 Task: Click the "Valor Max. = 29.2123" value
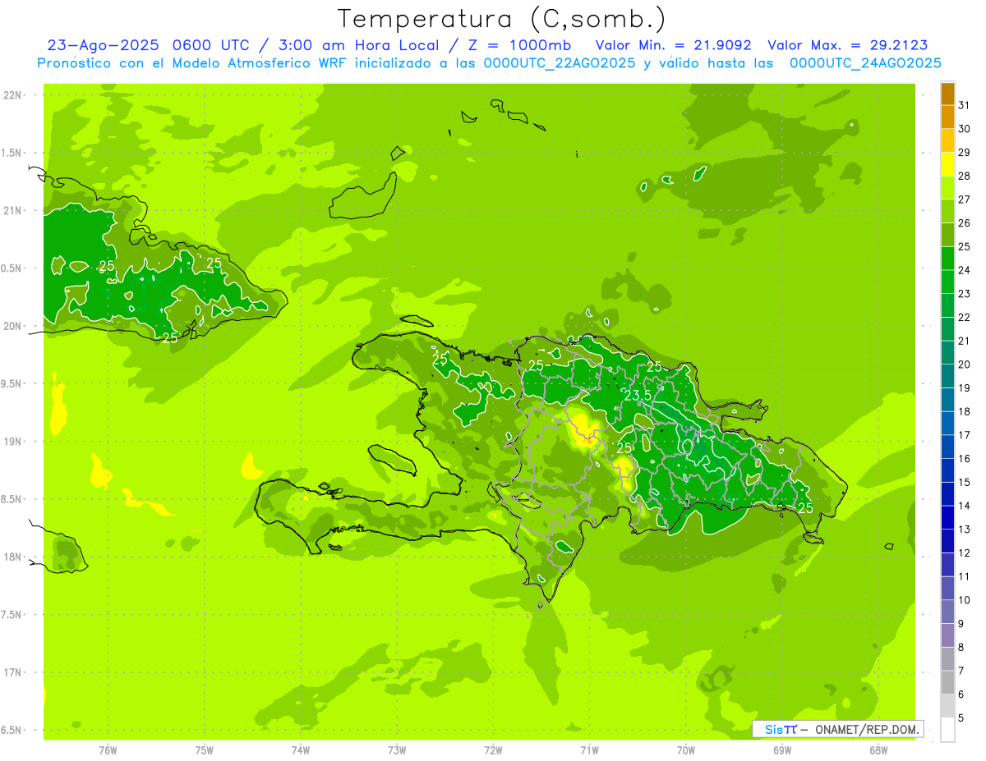coord(847,45)
